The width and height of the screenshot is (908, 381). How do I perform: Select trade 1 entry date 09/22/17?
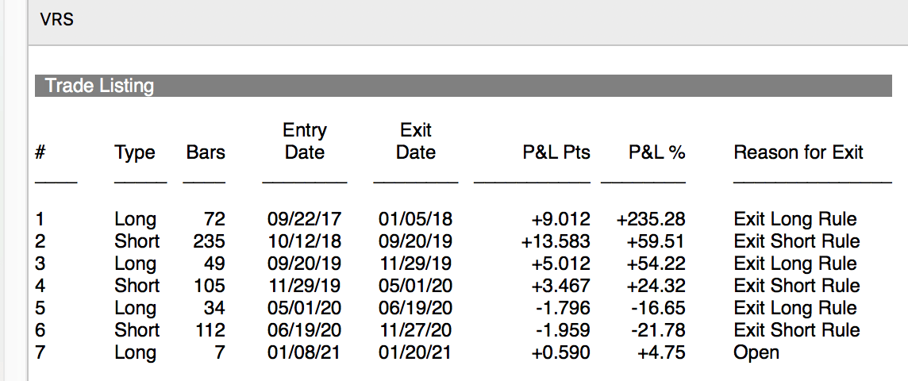tap(305, 219)
